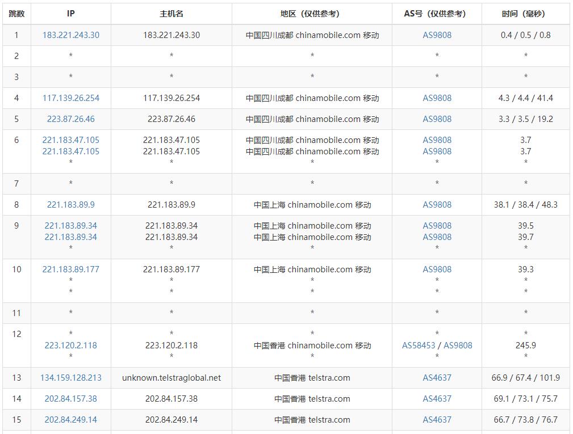
Task: Click the time value '3.3 / 3.5 / 19.2'
Action: pos(525,119)
